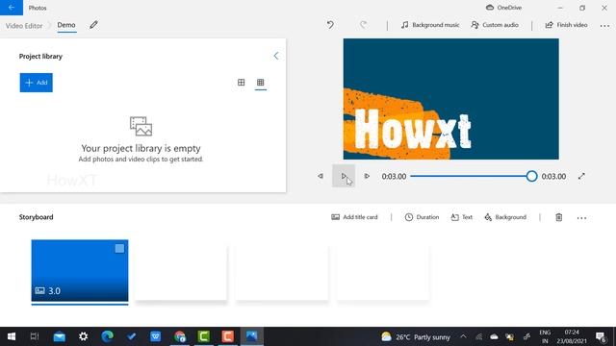The image size is (616, 346).
Task: Switch library to small thumbnail view
Action: 261,83
